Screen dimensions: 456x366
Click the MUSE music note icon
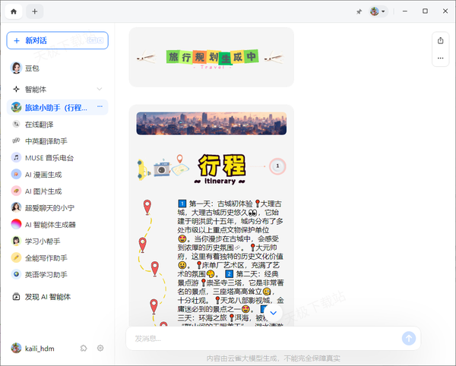pyautogui.click(x=16, y=157)
